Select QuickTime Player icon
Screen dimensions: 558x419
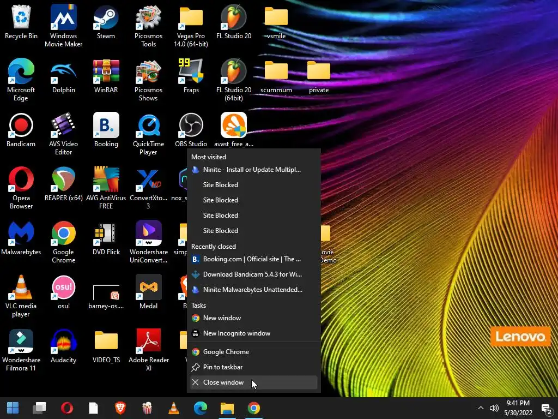click(x=148, y=134)
